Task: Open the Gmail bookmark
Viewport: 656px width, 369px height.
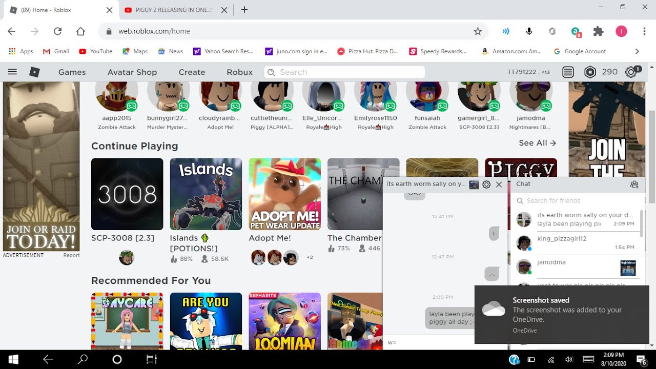Action: coord(56,51)
